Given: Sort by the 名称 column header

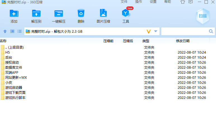Looking at the screenshot, I should [3, 41].
